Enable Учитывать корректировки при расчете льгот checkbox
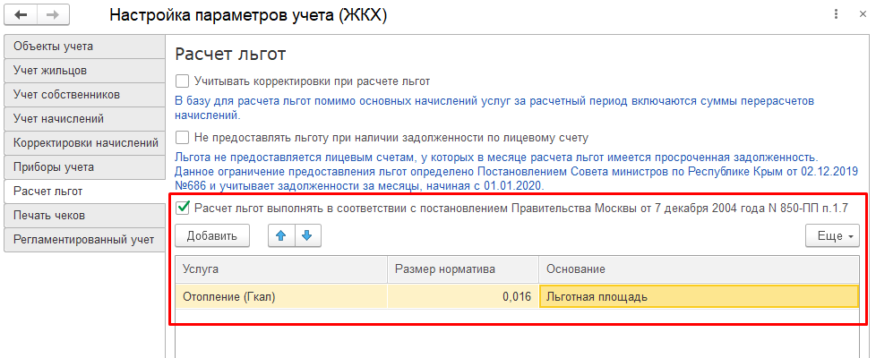876x358 pixels. click(x=182, y=81)
